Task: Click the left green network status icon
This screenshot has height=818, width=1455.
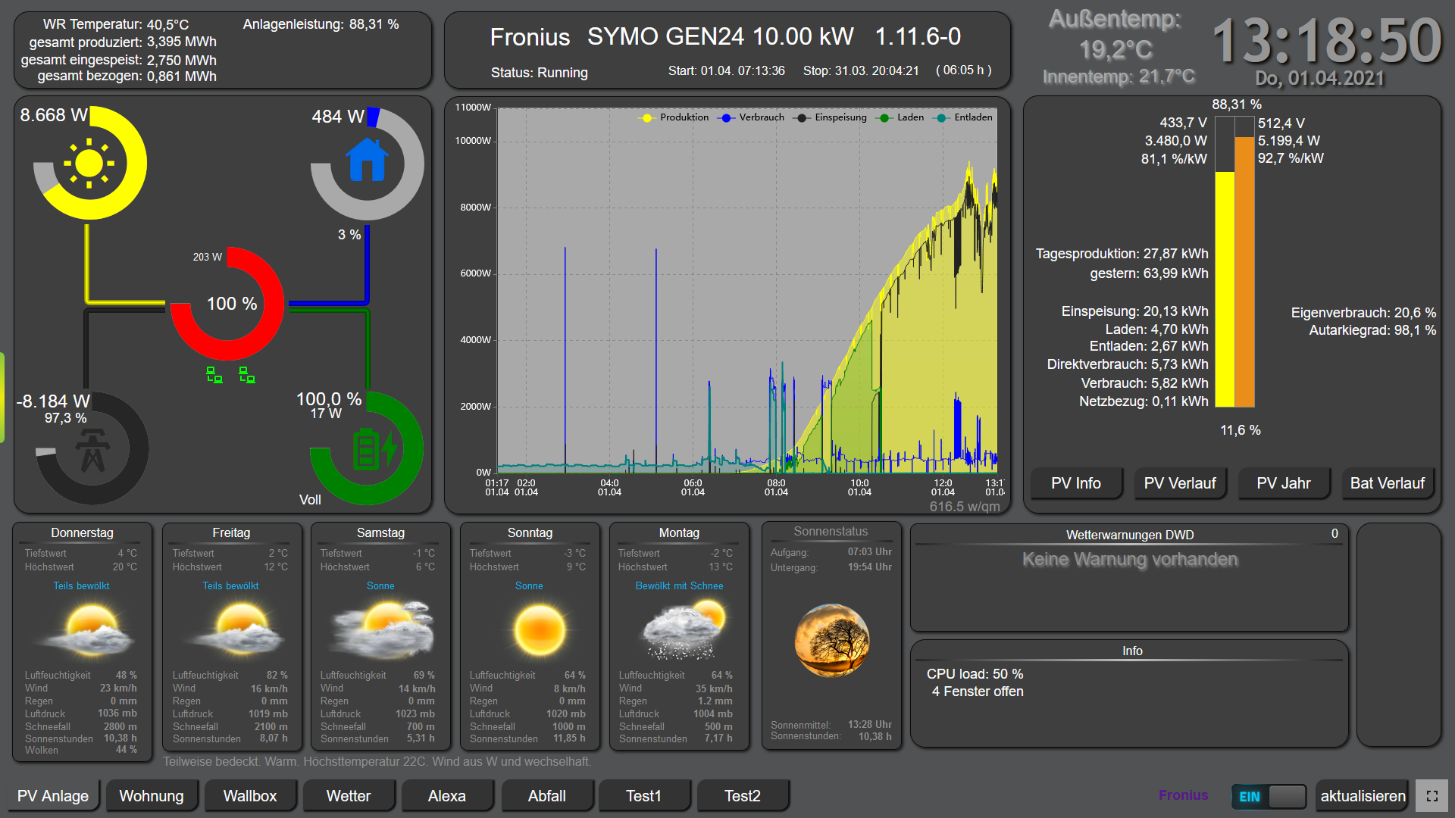Action: pyautogui.click(x=214, y=375)
